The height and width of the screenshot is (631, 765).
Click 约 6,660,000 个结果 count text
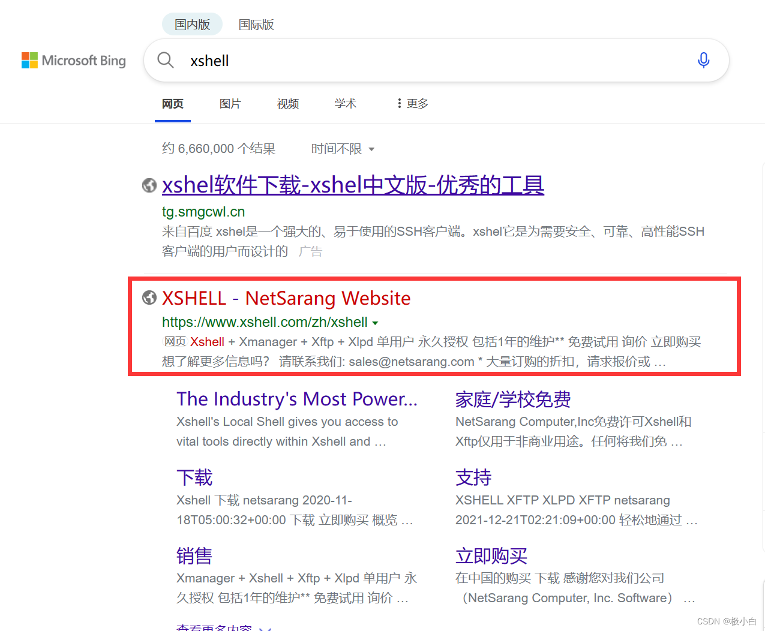(x=219, y=149)
